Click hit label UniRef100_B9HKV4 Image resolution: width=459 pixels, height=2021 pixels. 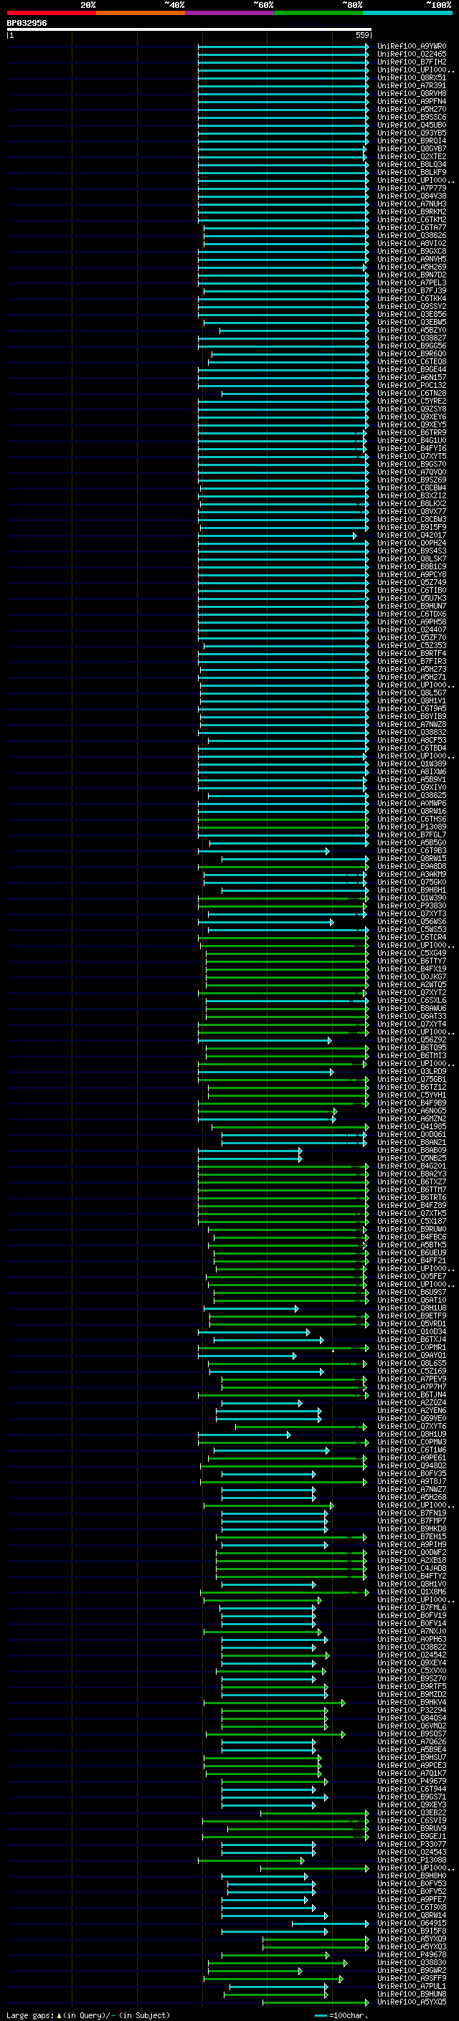[x=411, y=1702]
